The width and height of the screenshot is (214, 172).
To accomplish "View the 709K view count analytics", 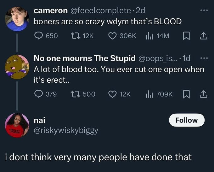I will tap(149, 94).
